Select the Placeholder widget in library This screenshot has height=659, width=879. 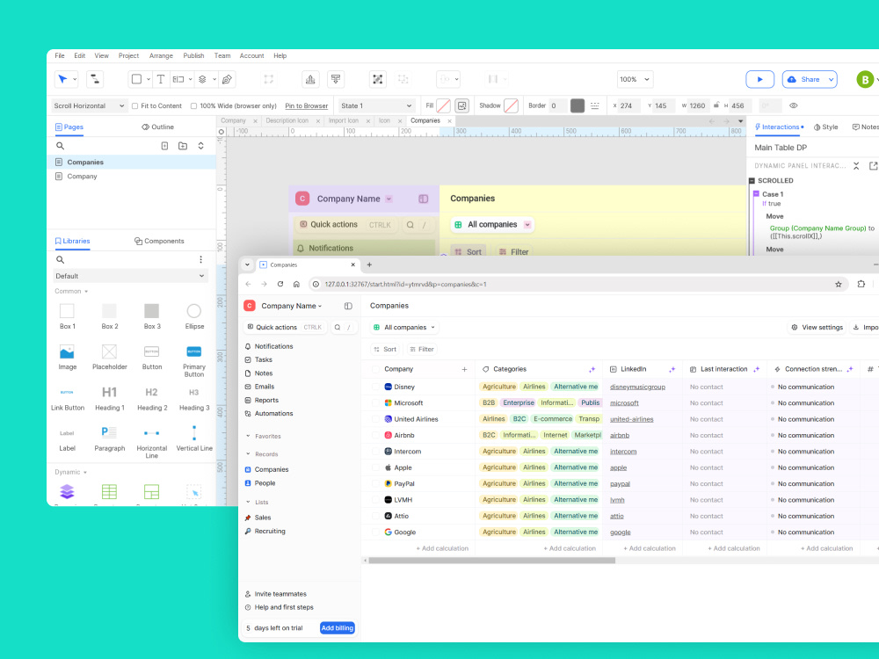(x=109, y=357)
